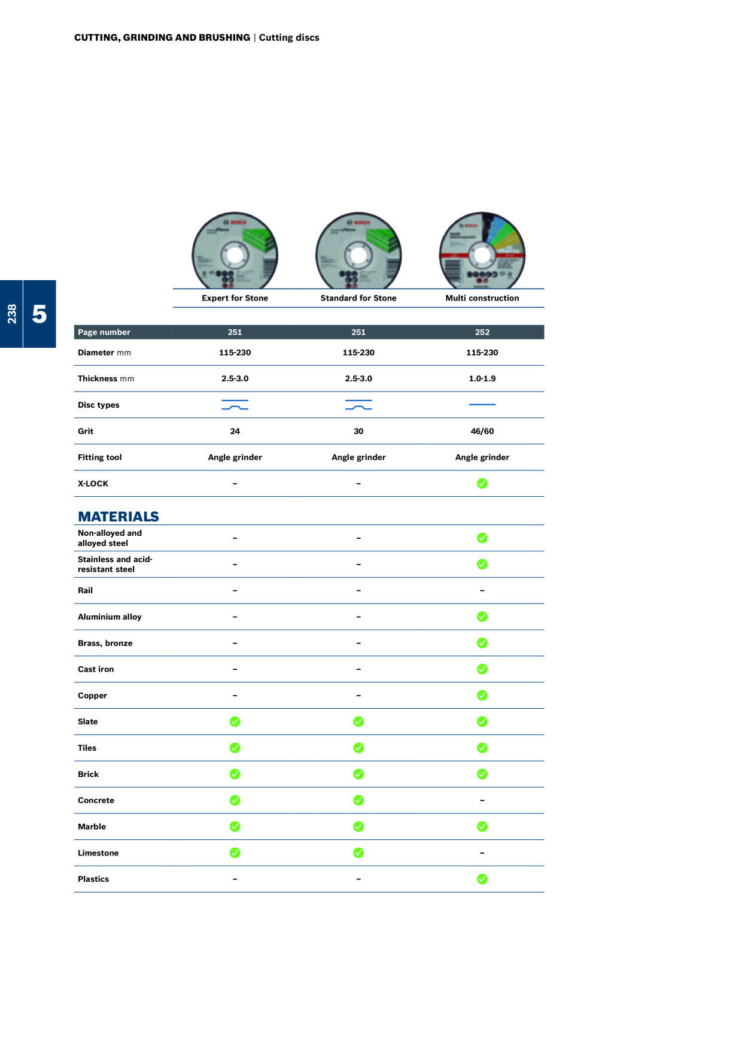742x1050 pixels.
Task: Click the Expert for Stone disc image
Action: pyautogui.click(x=235, y=250)
